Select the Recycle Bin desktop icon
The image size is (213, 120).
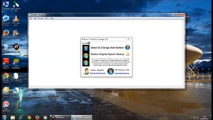point(6,48)
